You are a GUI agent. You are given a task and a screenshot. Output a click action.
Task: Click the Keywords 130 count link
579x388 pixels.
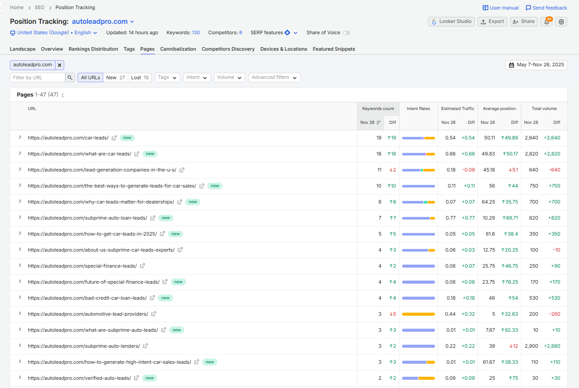pos(196,32)
